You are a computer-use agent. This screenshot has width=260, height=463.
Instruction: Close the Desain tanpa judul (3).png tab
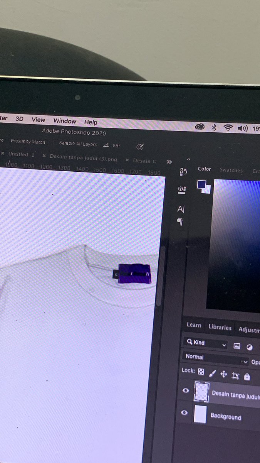click(x=44, y=155)
